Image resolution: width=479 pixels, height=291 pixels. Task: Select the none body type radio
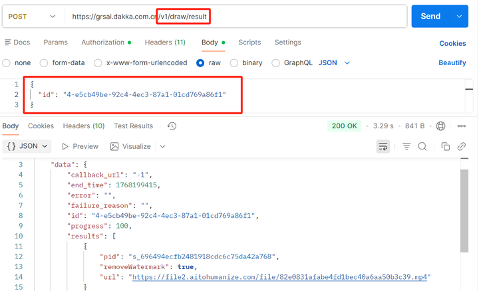7,63
